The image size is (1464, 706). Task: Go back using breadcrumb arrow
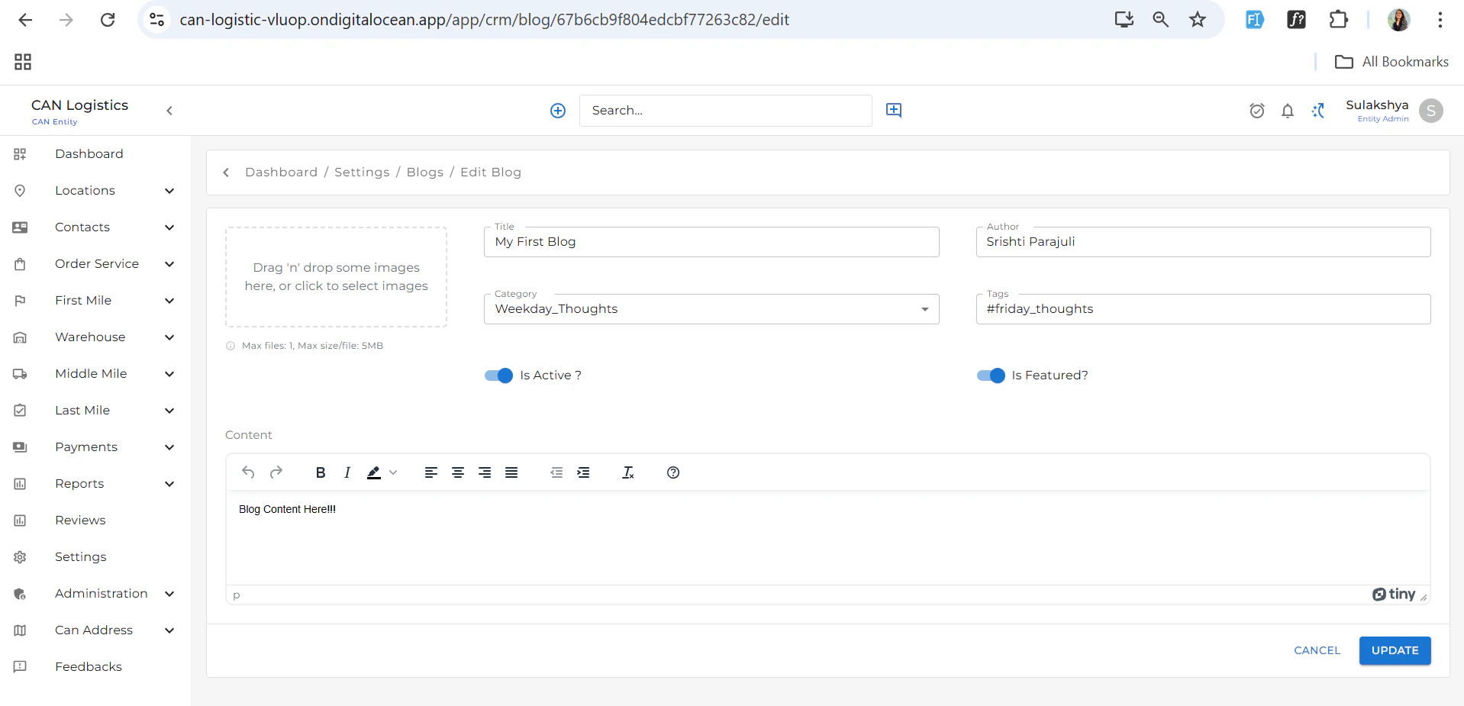coord(226,172)
